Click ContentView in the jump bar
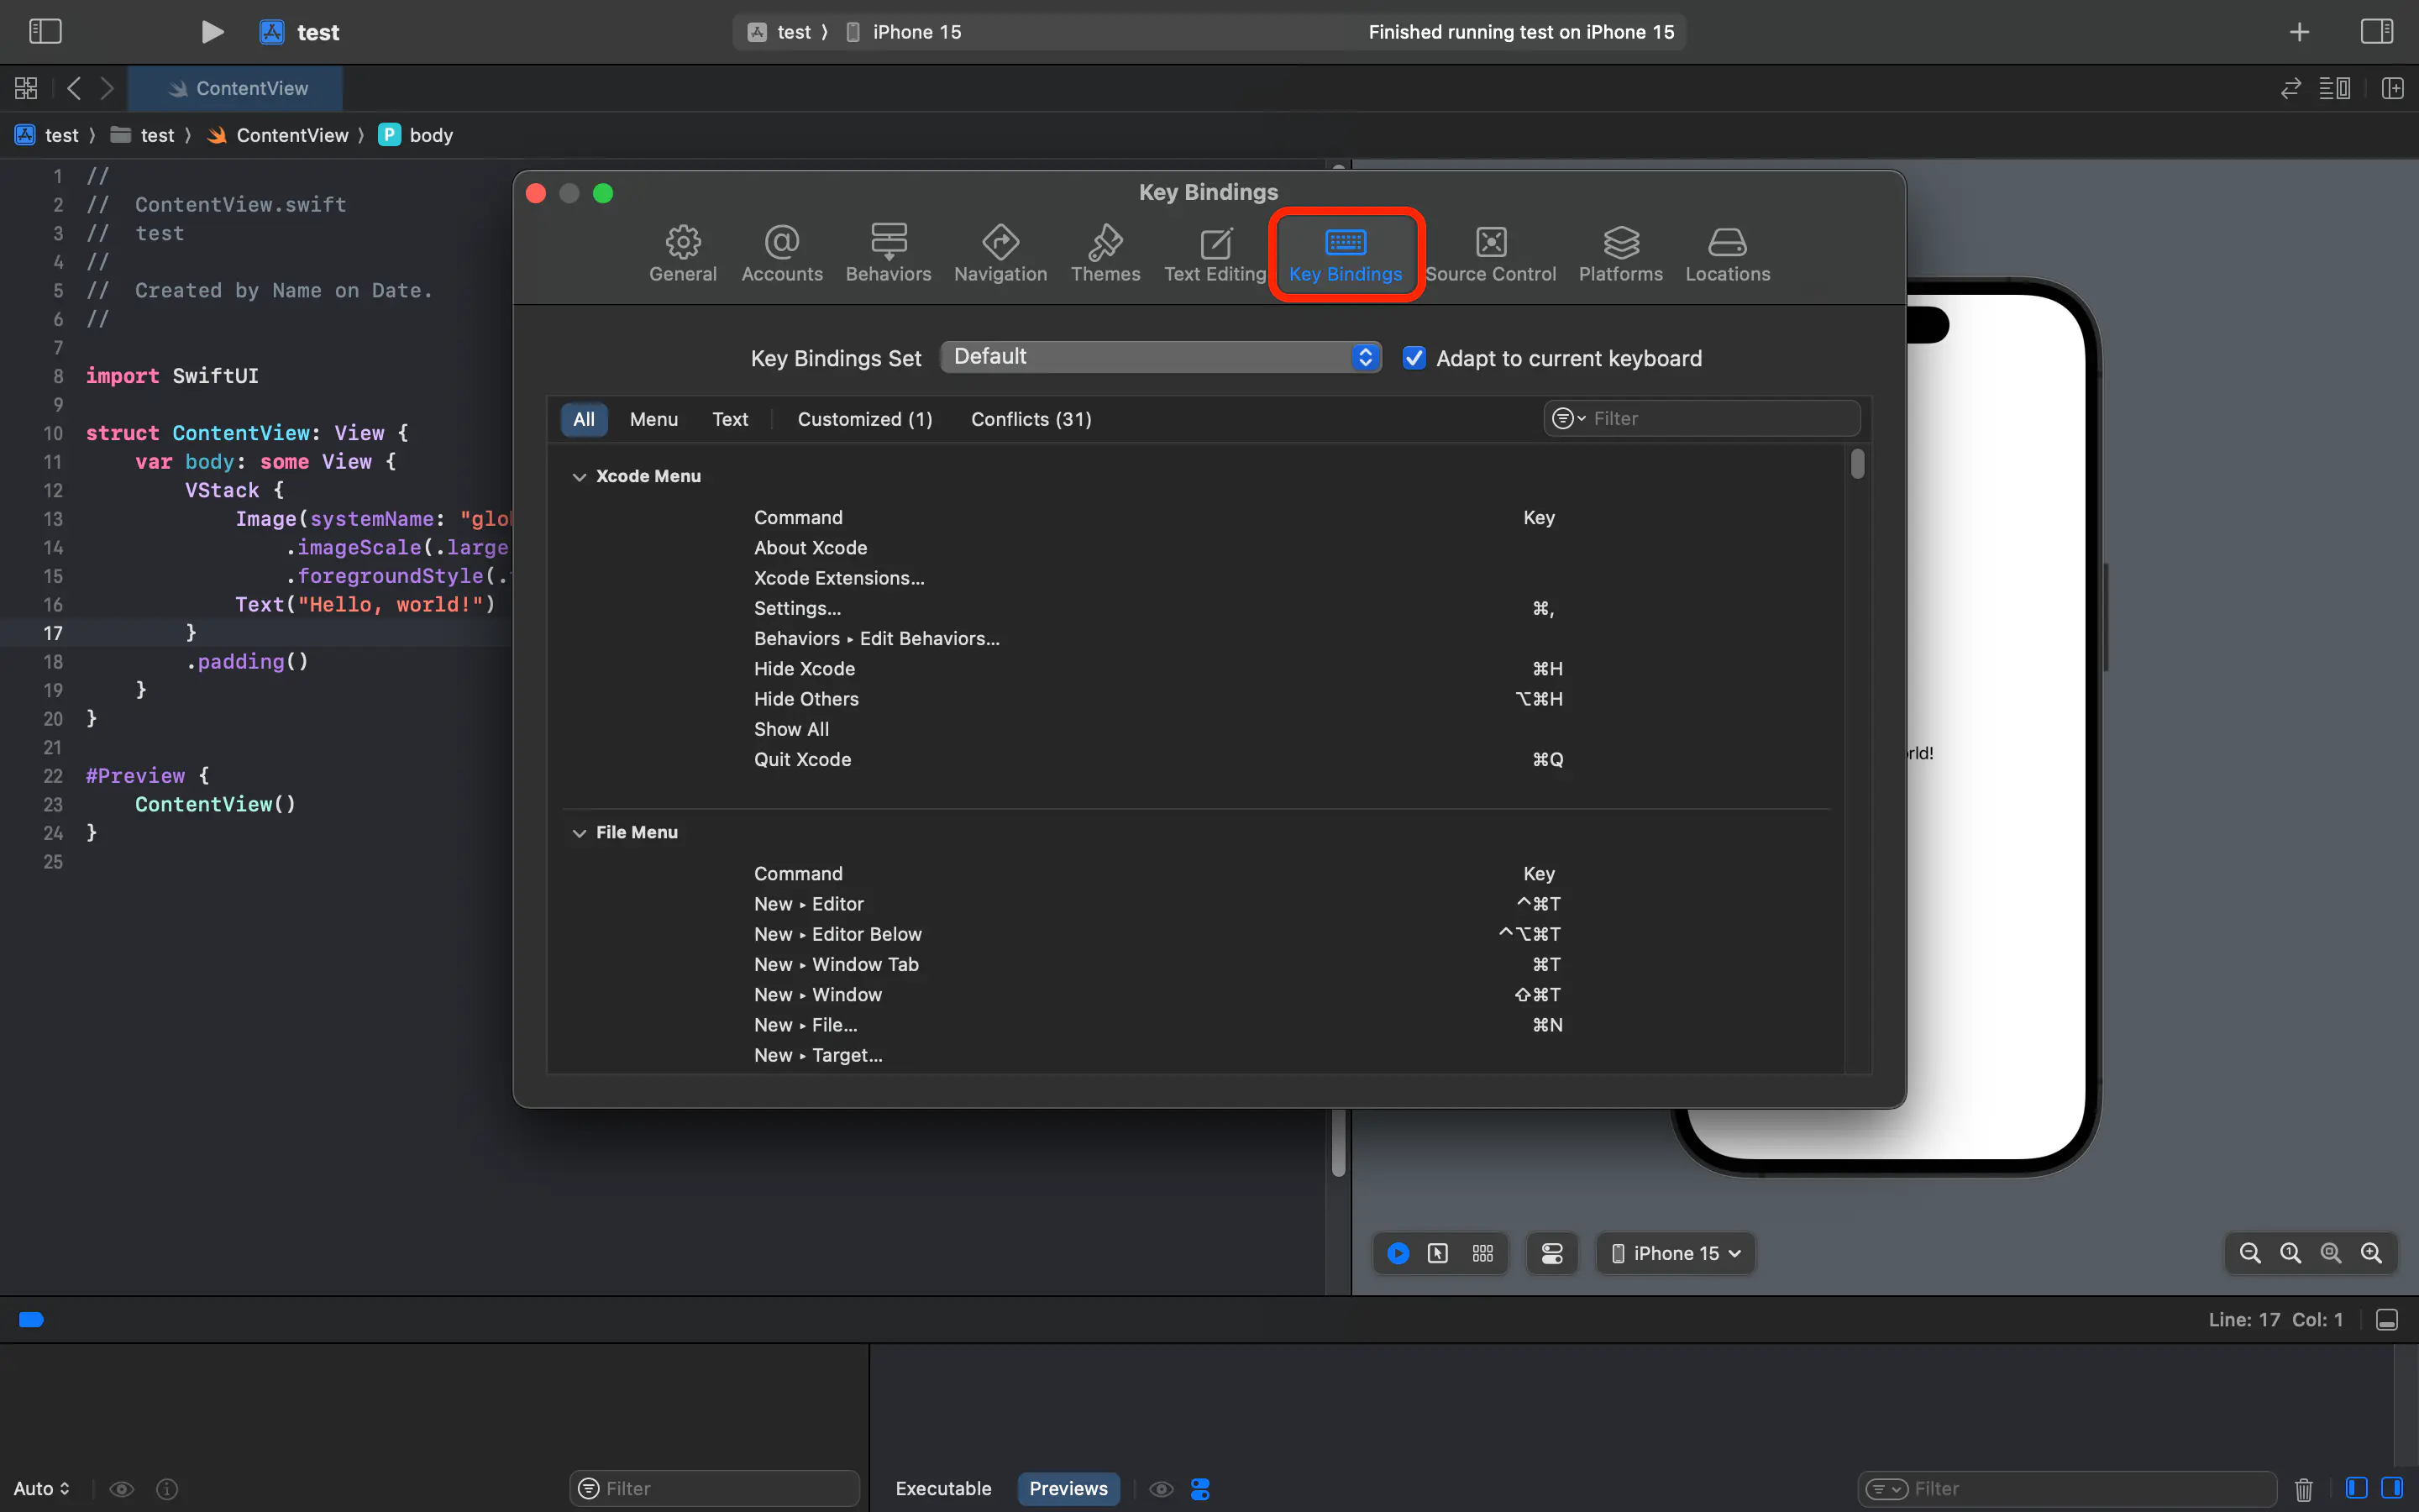 coord(278,135)
